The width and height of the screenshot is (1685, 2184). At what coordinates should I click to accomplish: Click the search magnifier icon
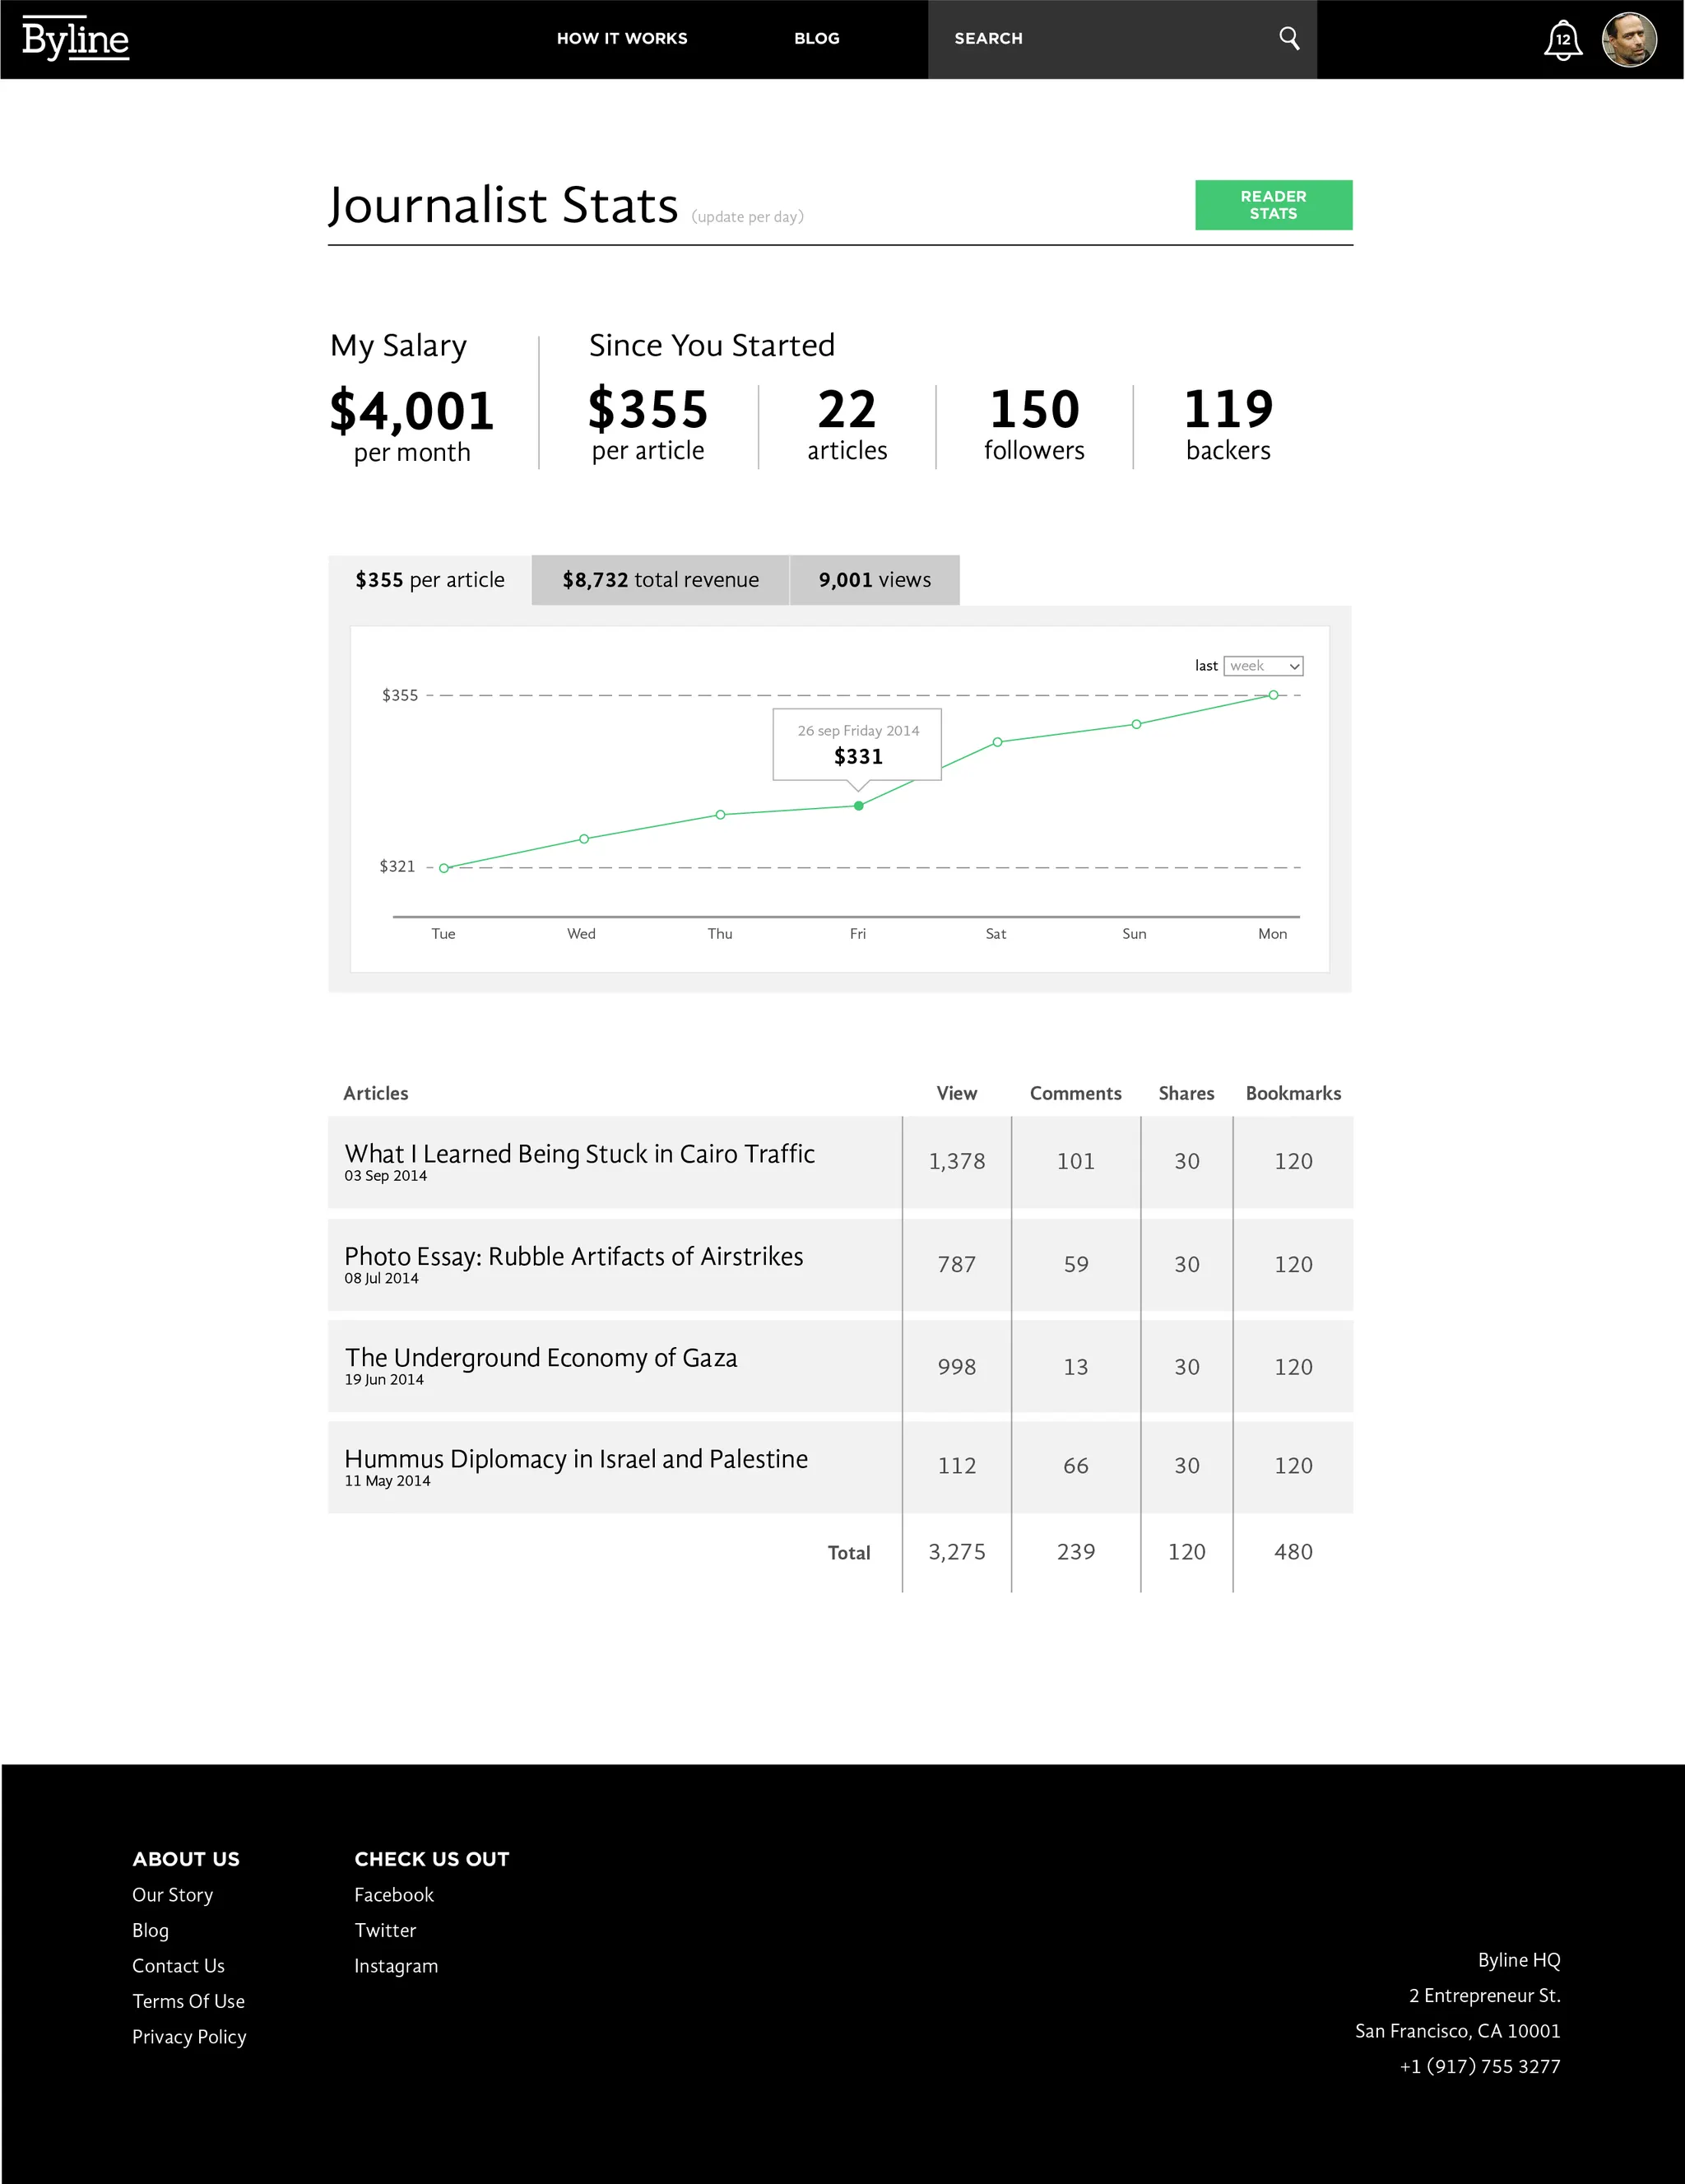[x=1289, y=39]
